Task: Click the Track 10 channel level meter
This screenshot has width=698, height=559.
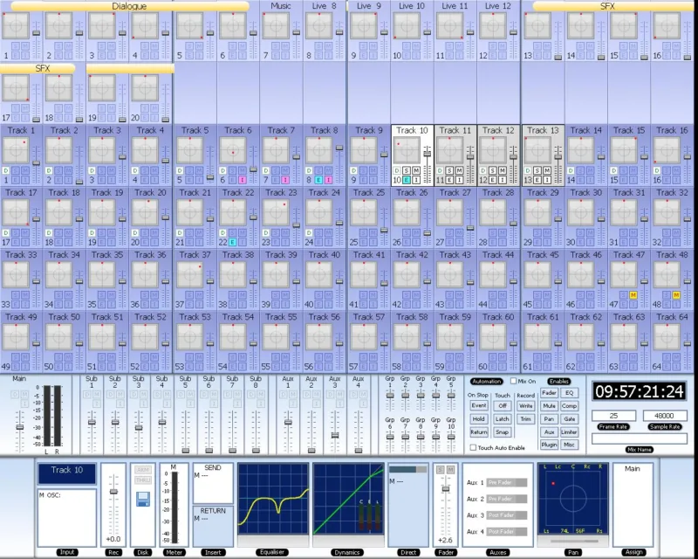Action: (174, 507)
